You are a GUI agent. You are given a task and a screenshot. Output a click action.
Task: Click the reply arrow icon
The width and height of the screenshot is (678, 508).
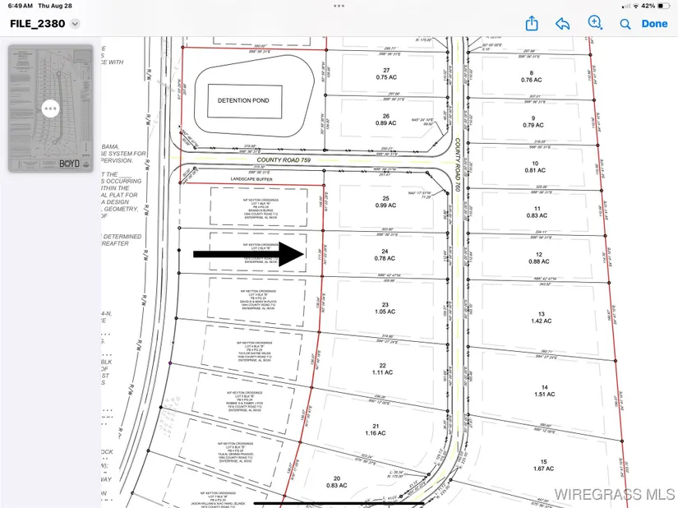tap(563, 24)
